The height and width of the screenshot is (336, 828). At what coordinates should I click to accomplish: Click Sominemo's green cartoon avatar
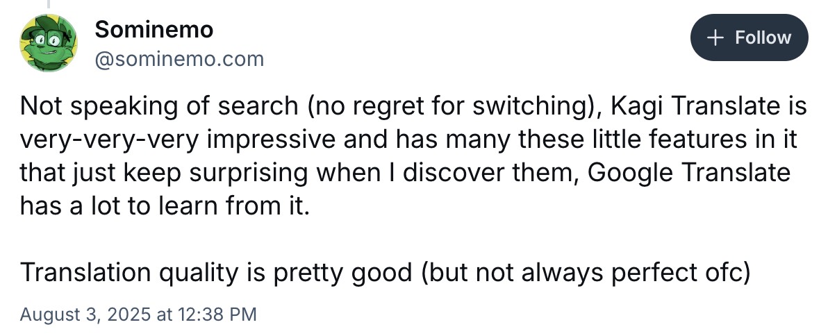[x=47, y=44]
